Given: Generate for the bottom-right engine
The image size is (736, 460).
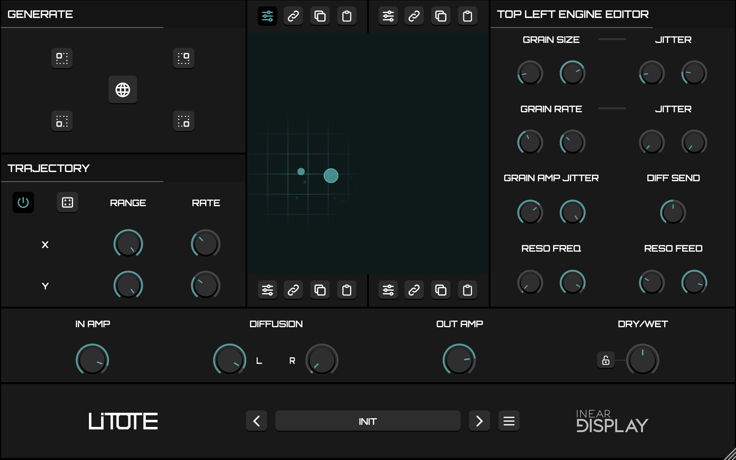Looking at the screenshot, I should [184, 121].
